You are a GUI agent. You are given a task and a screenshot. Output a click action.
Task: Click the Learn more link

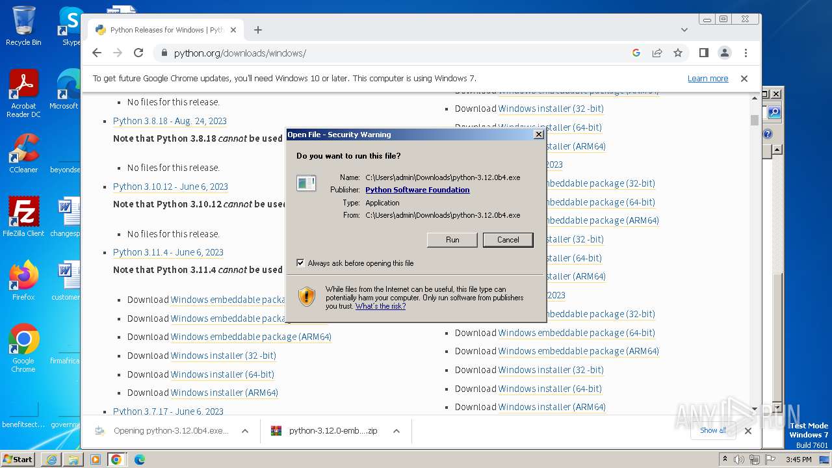coord(708,79)
